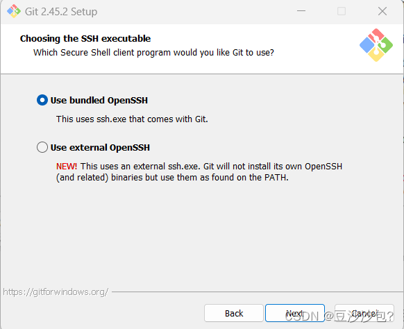The width and height of the screenshot is (404, 329).
Task: Click the red NEW! label
Action: click(x=67, y=166)
